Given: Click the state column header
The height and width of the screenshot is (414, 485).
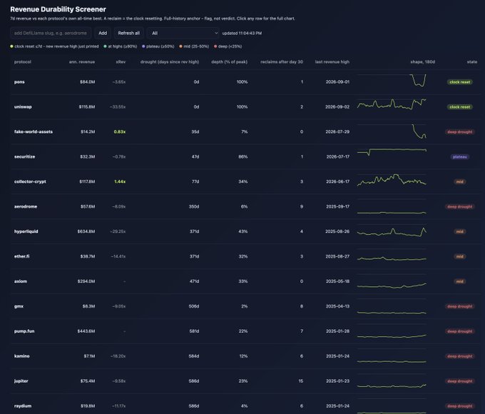Looking at the screenshot, I should click(x=472, y=62).
